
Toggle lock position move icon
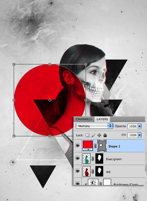point(99,135)
